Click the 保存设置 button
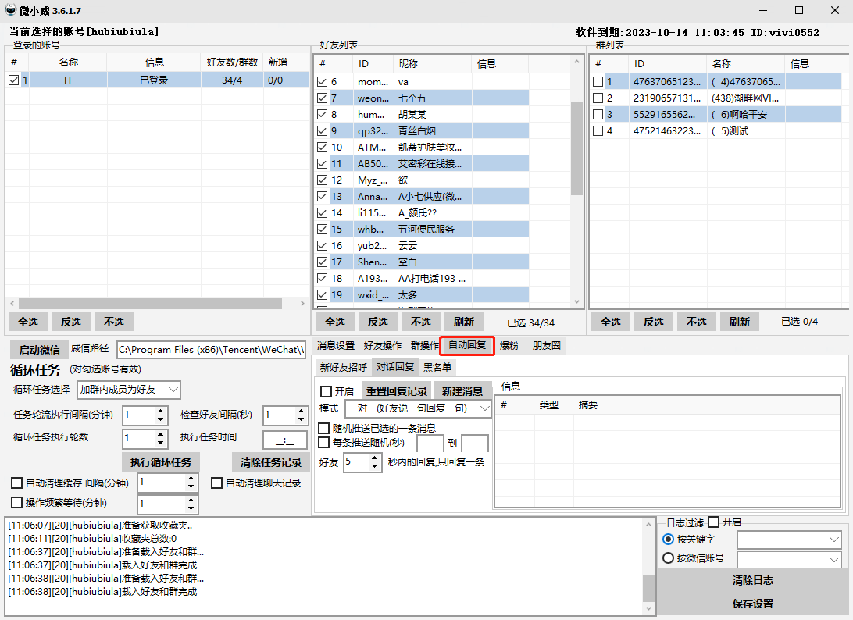853x620 pixels. [752, 604]
